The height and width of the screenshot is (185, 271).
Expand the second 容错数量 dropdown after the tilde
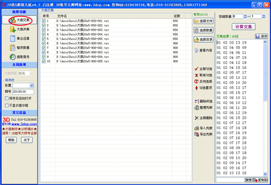(x=264, y=16)
